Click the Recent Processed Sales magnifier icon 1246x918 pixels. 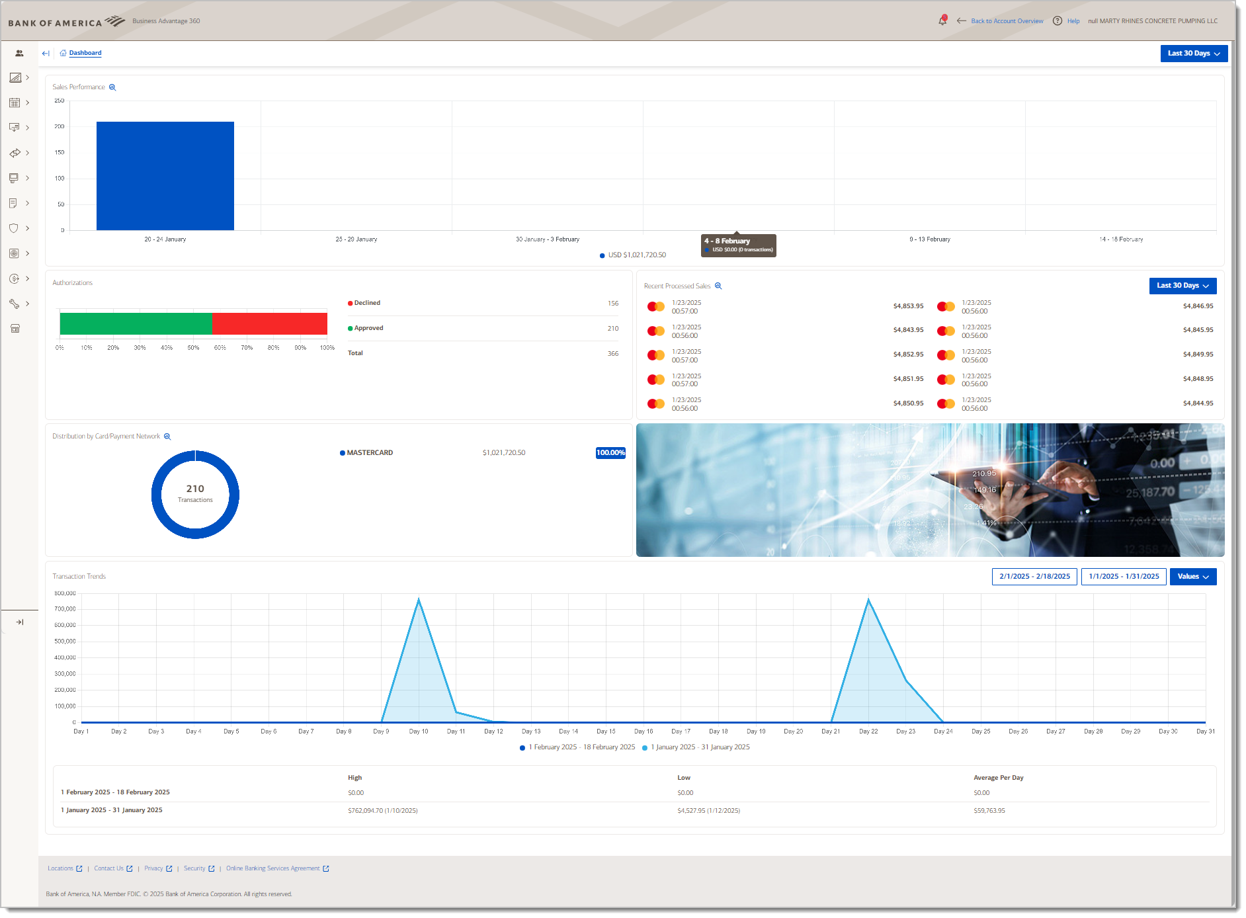(718, 286)
